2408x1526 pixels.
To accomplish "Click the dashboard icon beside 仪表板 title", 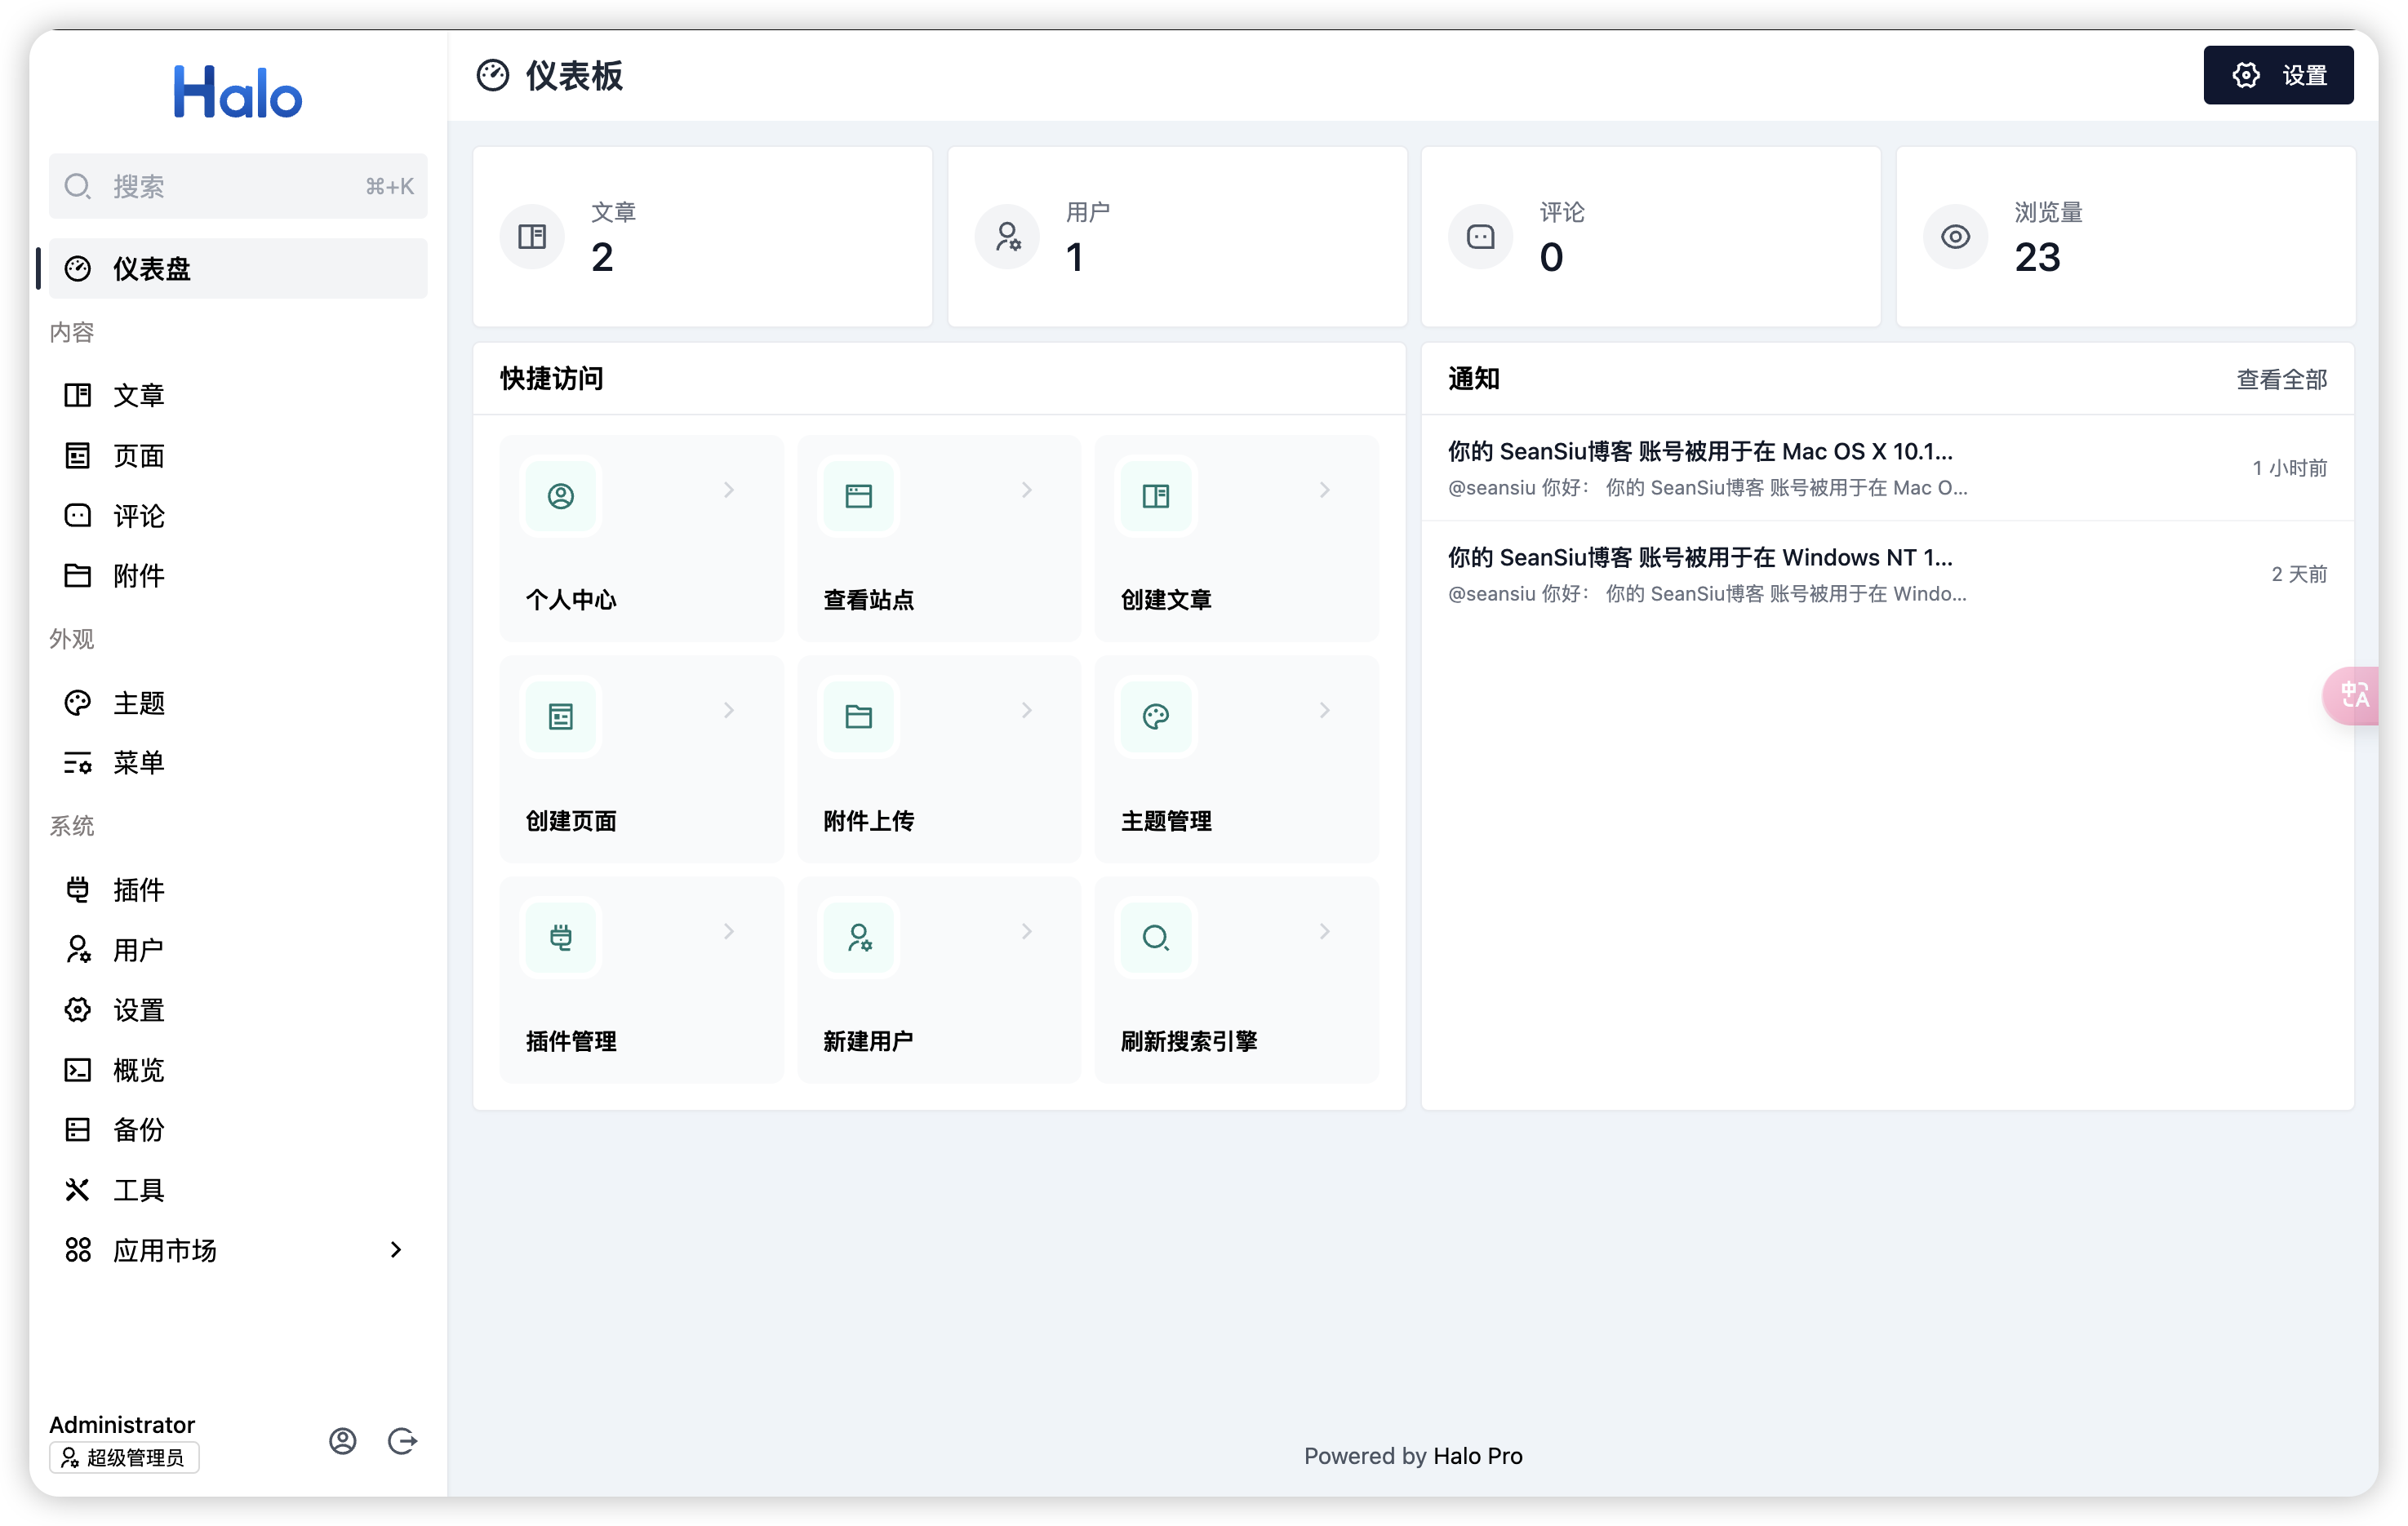I will [493, 76].
